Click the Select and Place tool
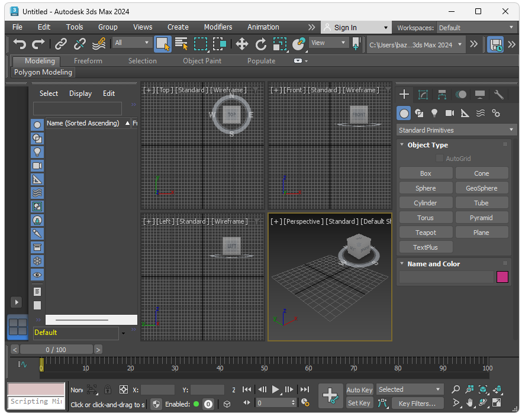Screen dimensions: 522x416 299,44
